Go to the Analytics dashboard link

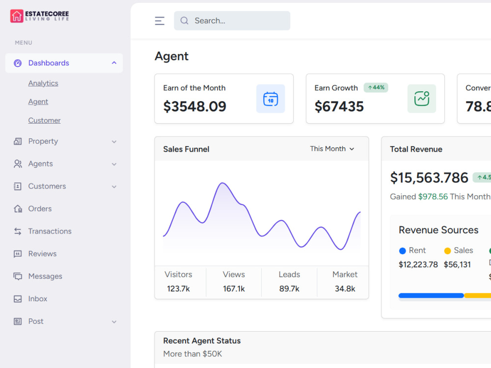(43, 83)
